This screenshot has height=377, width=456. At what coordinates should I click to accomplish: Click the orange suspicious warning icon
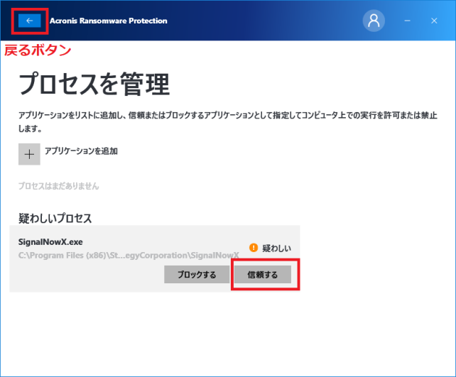(x=254, y=248)
